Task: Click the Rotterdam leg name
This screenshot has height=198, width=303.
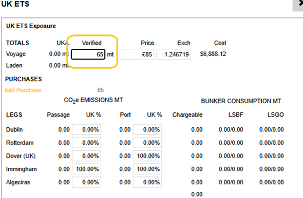Action: (20, 143)
